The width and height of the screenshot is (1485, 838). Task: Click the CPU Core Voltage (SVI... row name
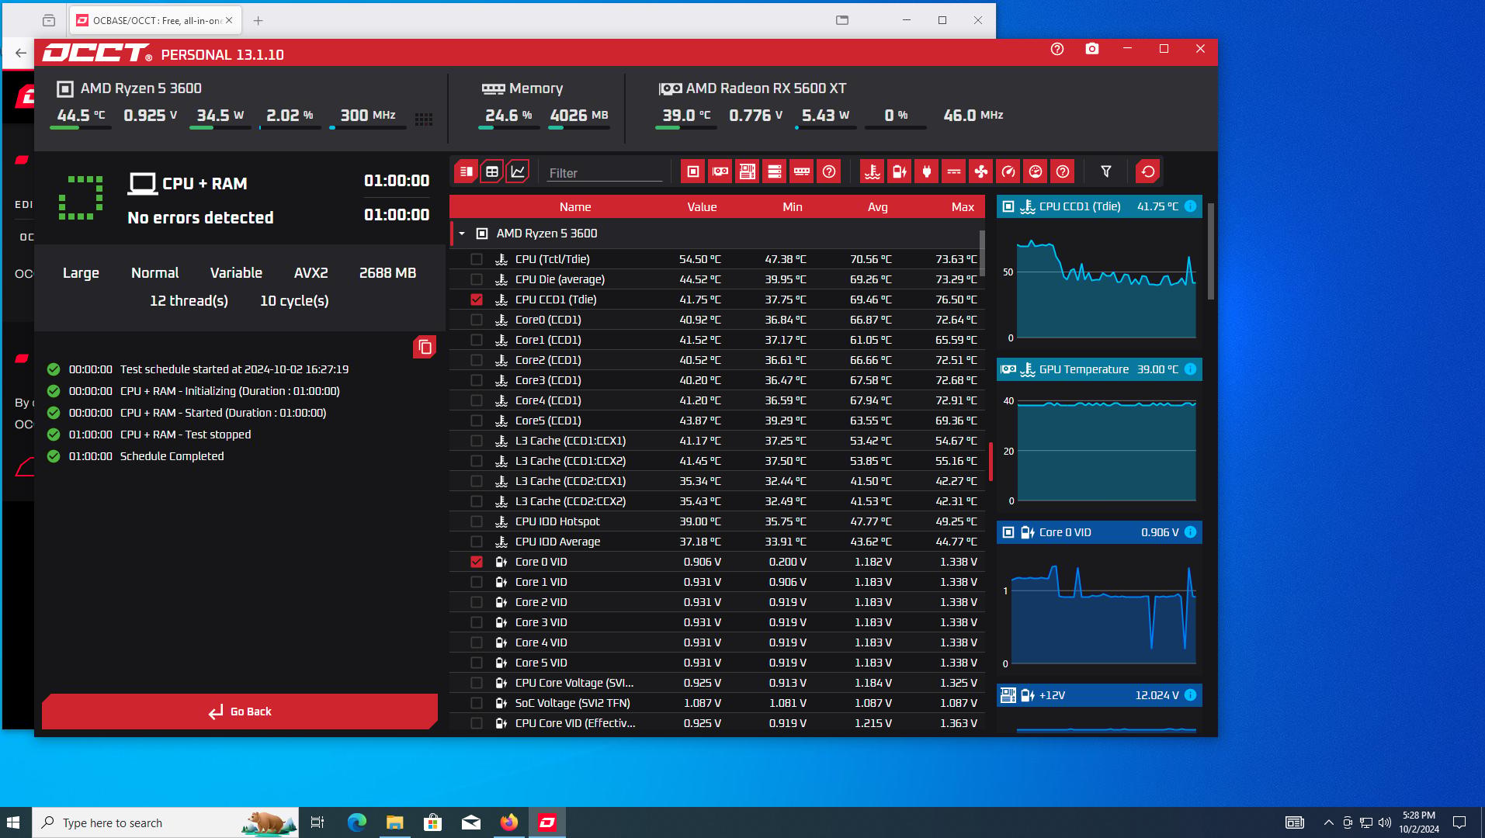574,683
